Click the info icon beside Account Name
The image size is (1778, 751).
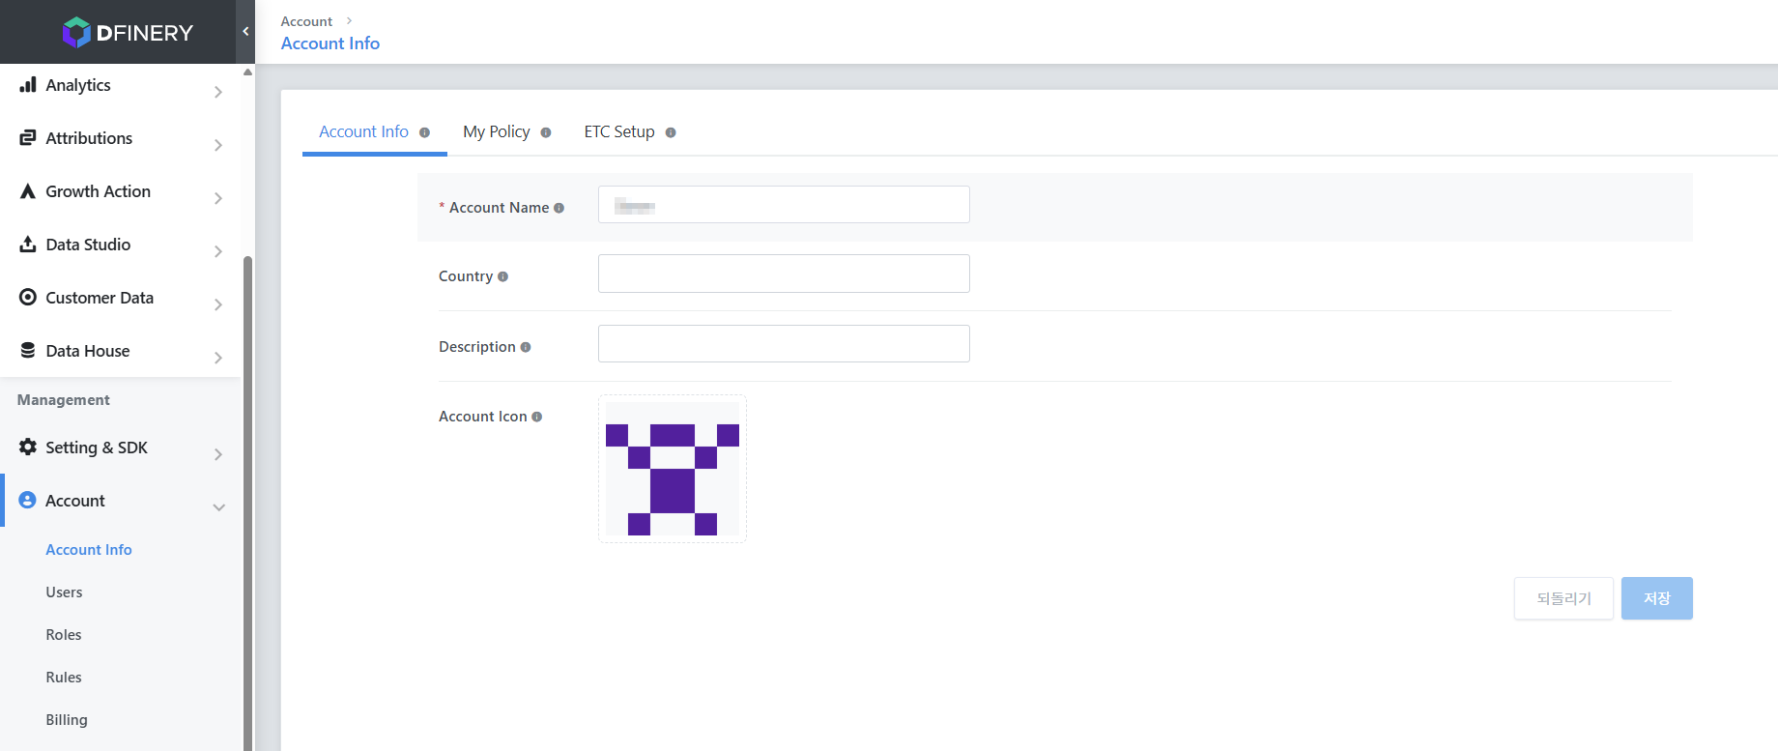tap(559, 208)
